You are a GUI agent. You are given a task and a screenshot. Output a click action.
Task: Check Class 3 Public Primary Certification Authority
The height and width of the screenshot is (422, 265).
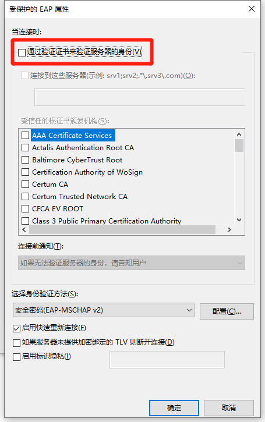(x=25, y=221)
